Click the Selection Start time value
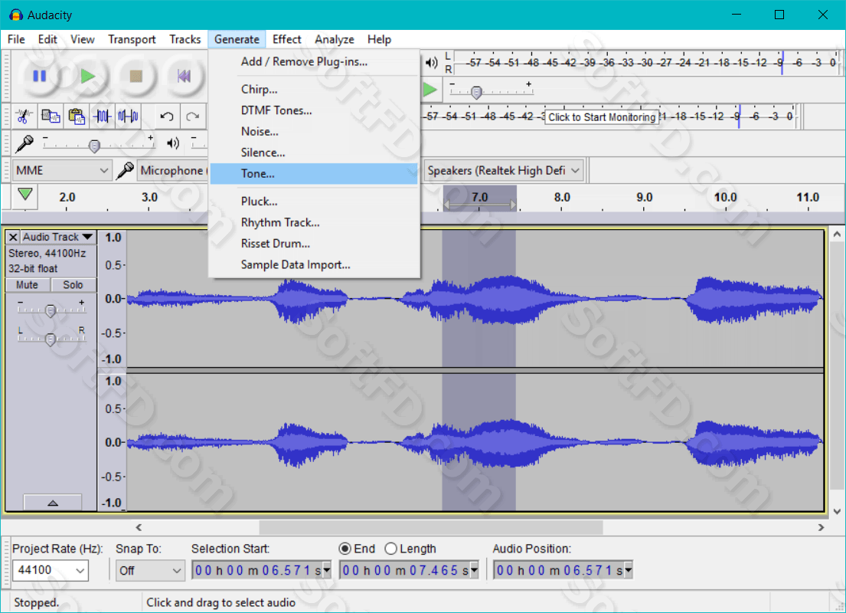 [256, 570]
